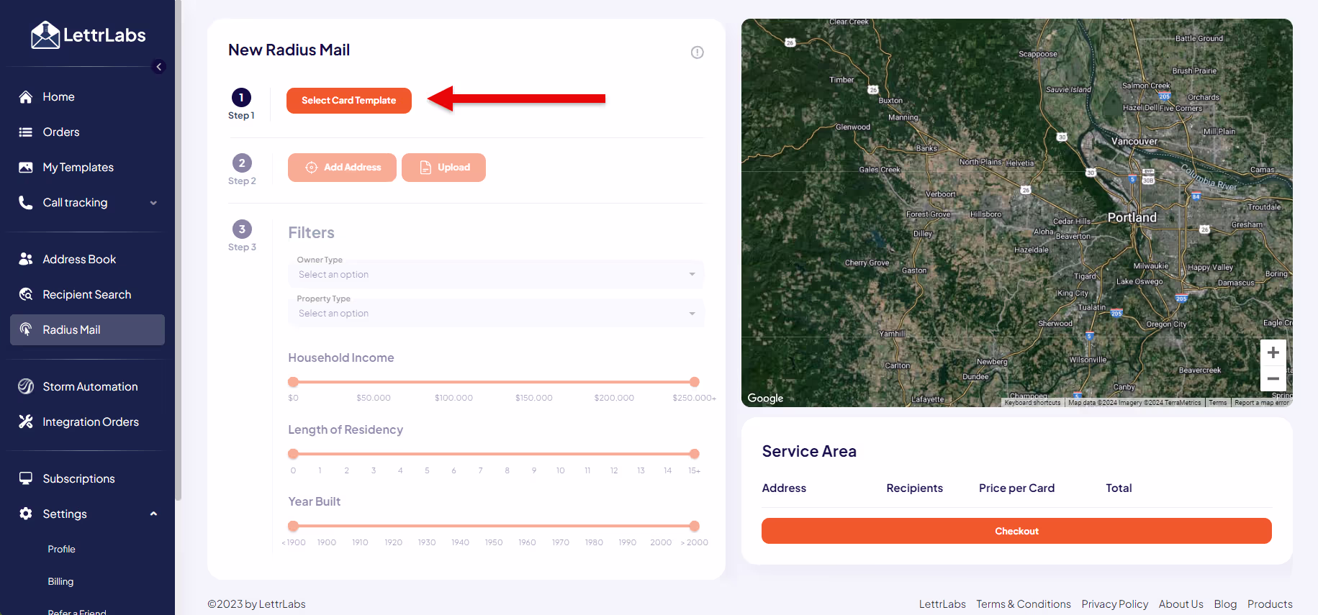The image size is (1318, 615).
Task: Open Storm Automation
Action: [x=87, y=386]
